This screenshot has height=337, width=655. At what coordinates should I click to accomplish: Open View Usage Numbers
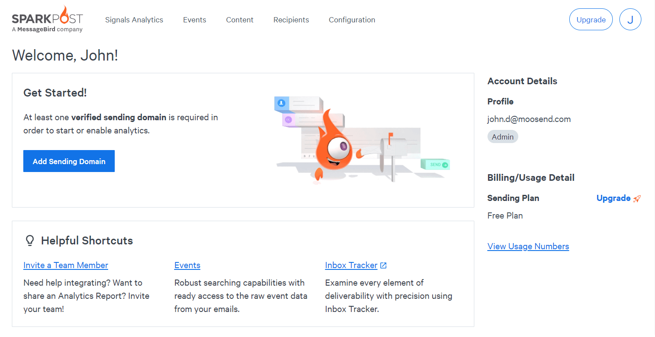(528, 246)
